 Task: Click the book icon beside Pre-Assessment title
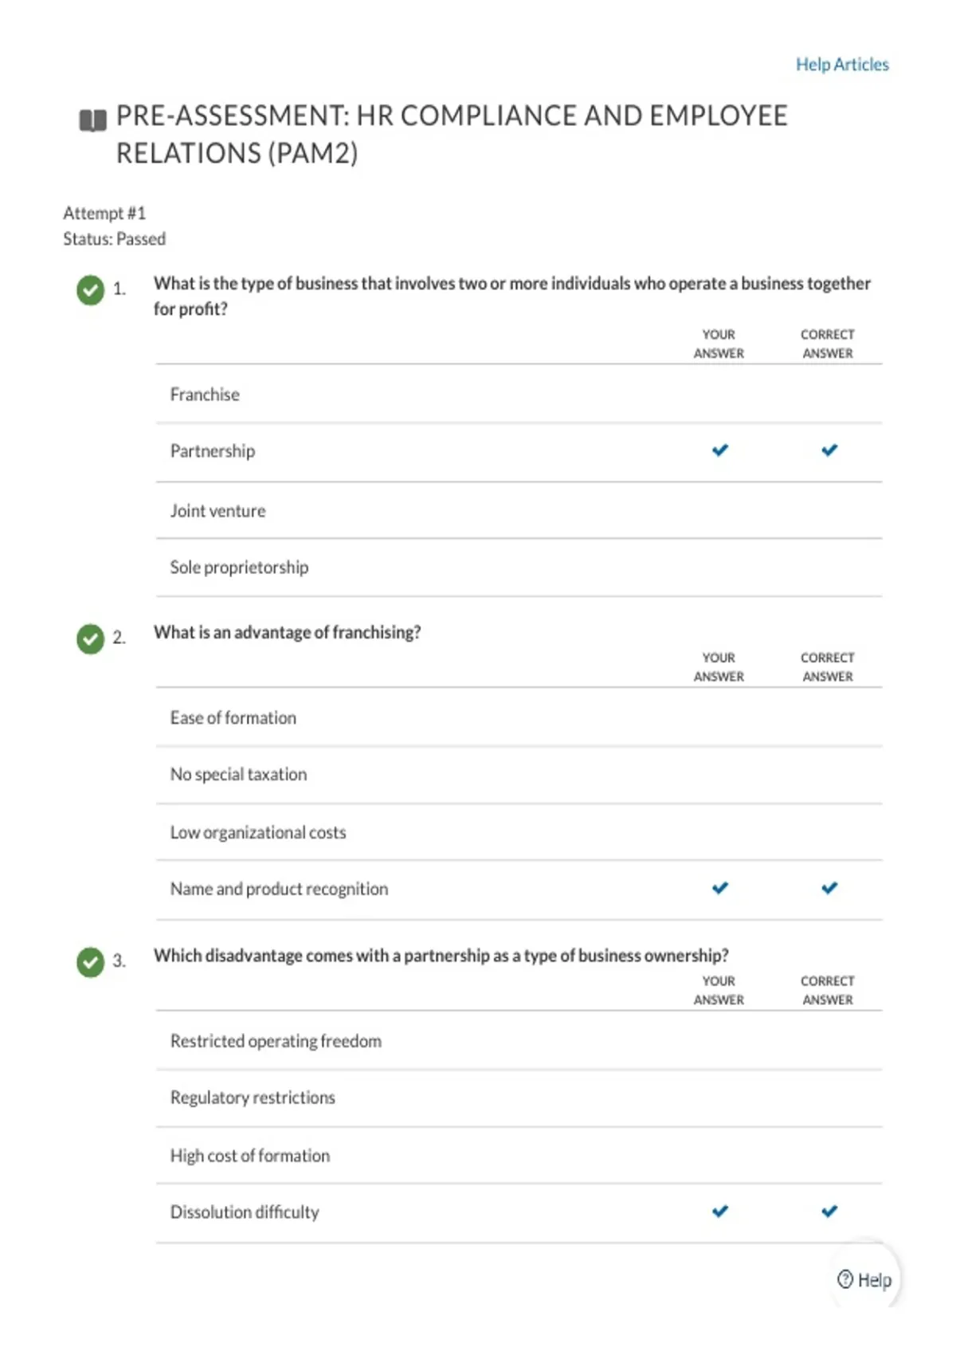(92, 120)
